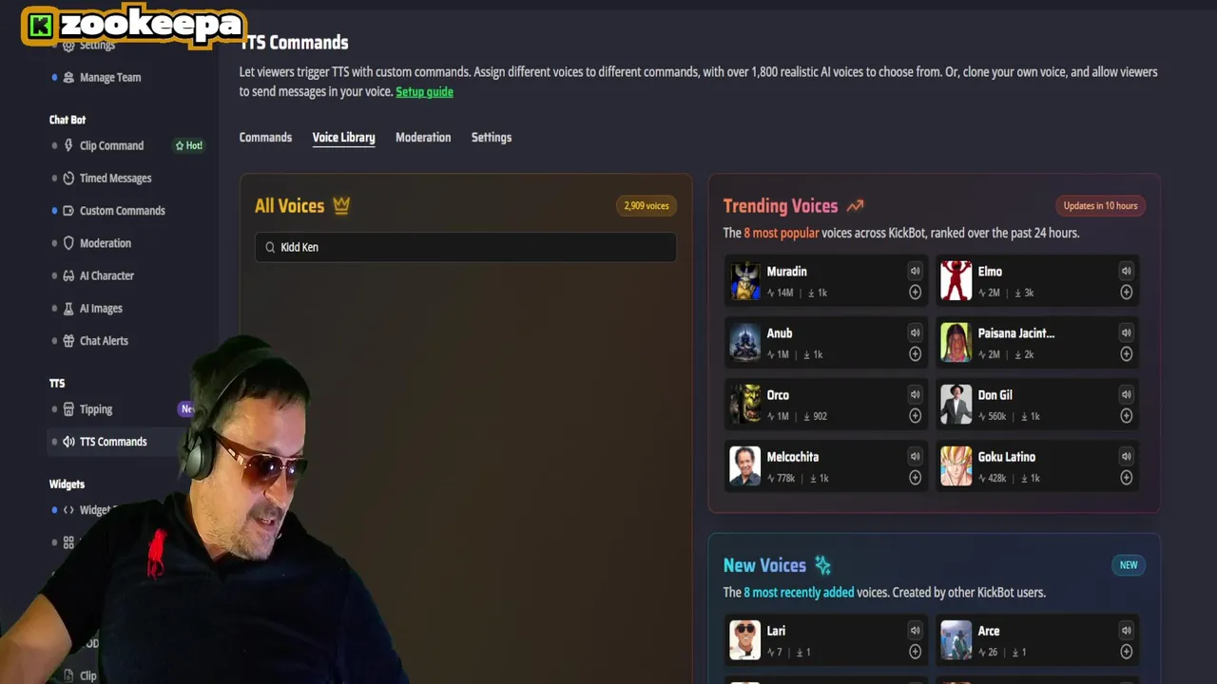Screen dimensions: 1217x684
Task: Add the Paisana Jacinta voice
Action: 1126,354
